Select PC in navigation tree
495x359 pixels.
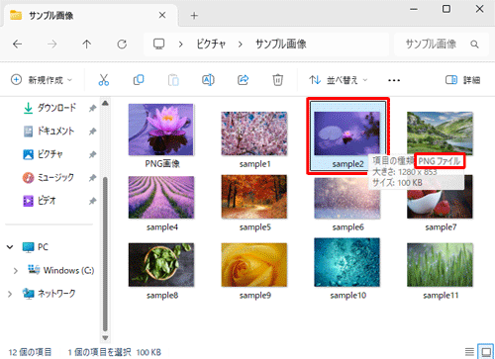(35, 247)
